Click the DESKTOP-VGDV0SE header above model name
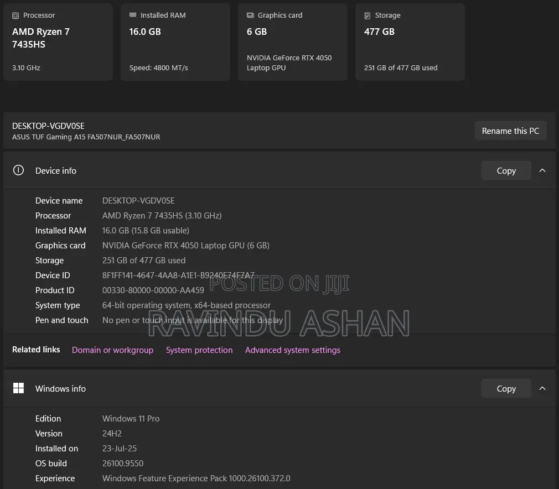The width and height of the screenshot is (559, 489). [48, 126]
